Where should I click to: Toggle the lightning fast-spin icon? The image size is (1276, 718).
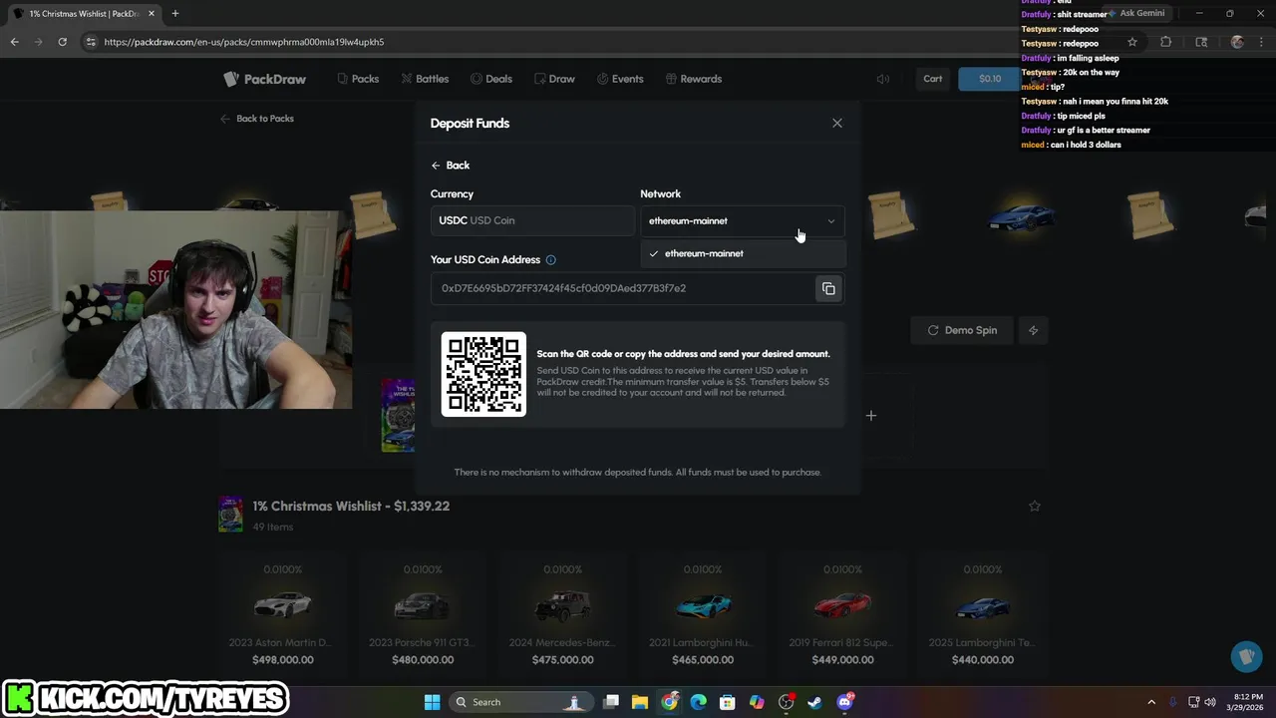click(1033, 330)
